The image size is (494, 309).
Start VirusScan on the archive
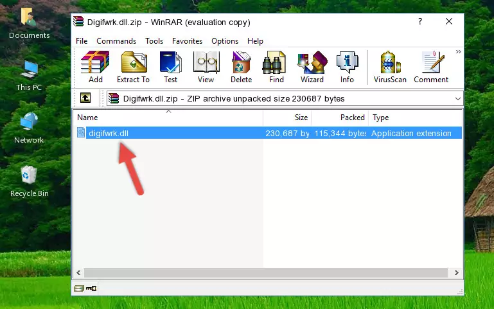click(x=390, y=67)
